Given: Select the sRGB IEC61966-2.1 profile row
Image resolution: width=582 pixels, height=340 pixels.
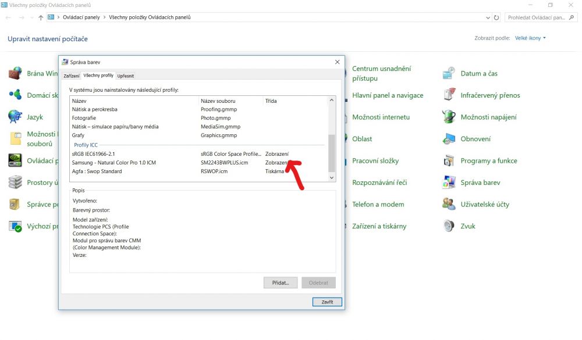Looking at the screenshot, I should pos(94,153).
